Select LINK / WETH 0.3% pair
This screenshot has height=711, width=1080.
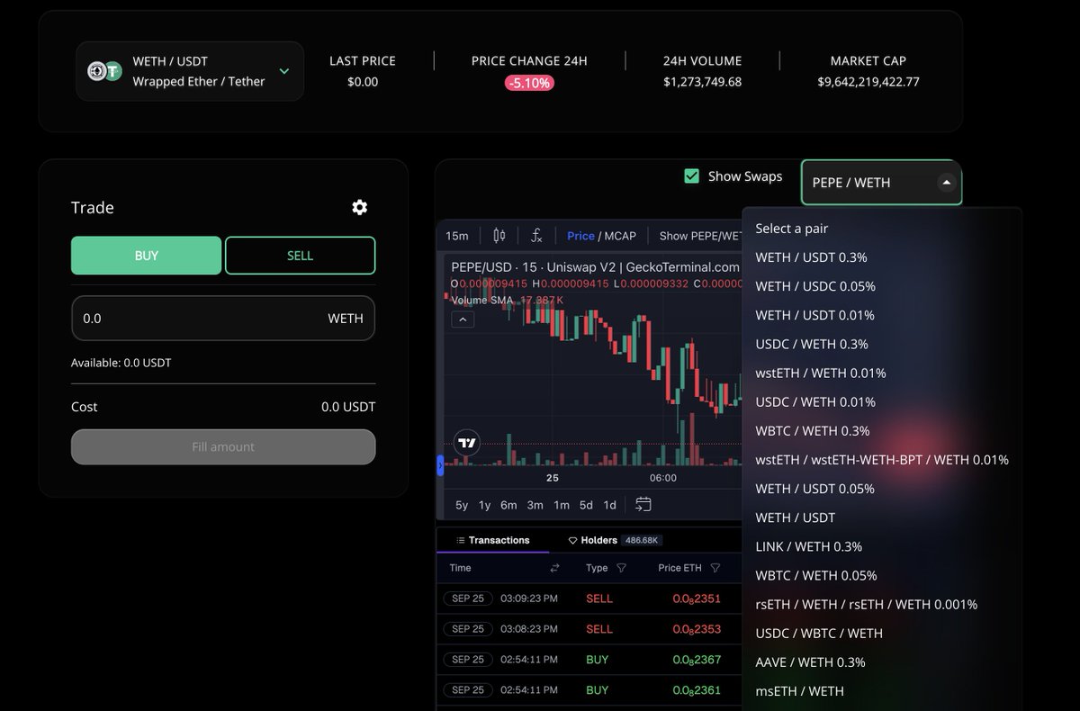pyautogui.click(x=809, y=546)
